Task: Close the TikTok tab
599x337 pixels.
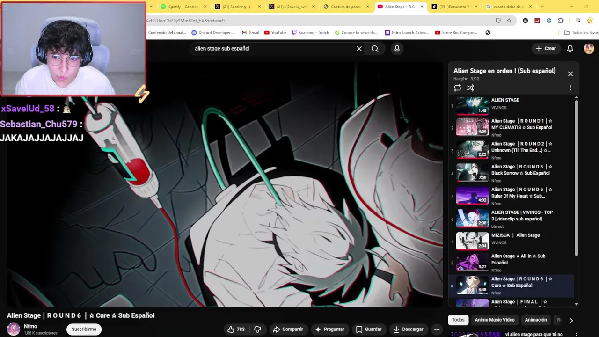Action: coord(476,7)
